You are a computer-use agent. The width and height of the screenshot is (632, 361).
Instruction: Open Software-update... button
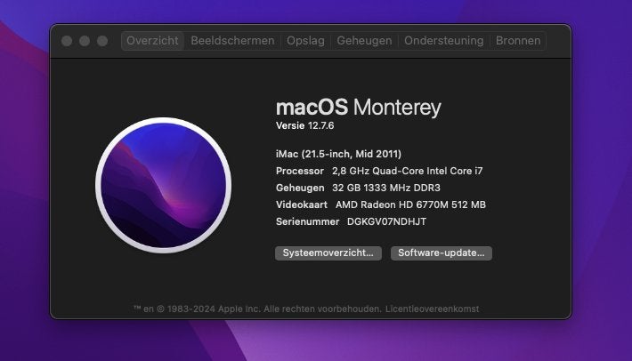(x=442, y=253)
